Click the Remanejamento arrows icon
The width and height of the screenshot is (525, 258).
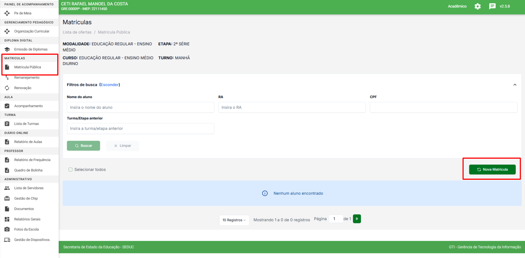click(7, 78)
